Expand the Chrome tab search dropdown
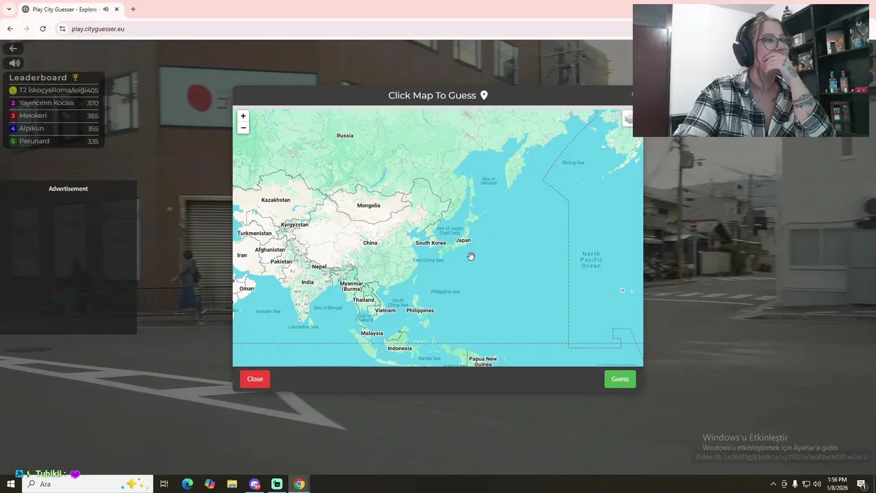The width and height of the screenshot is (876, 493). (x=9, y=10)
